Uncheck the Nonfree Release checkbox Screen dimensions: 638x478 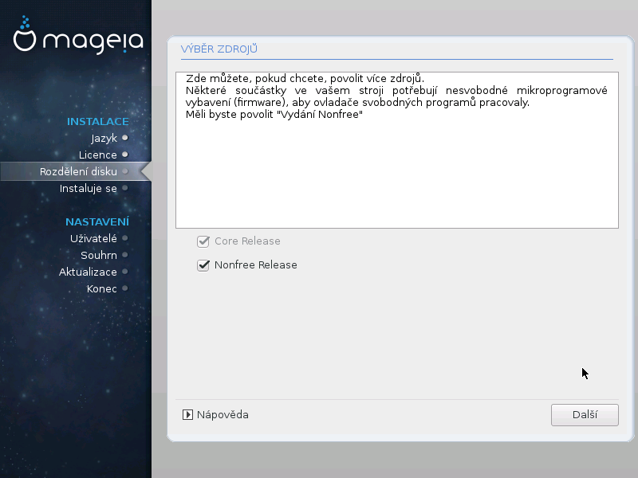(x=203, y=265)
